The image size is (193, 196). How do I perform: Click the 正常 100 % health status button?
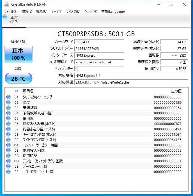click(x=19, y=54)
